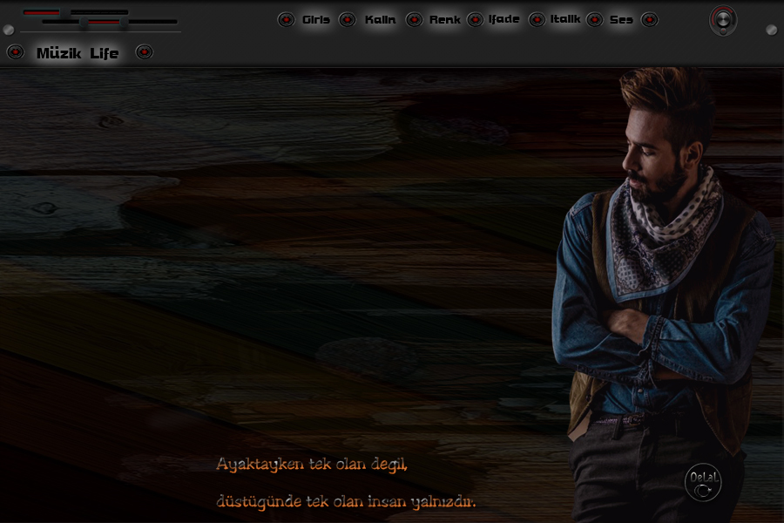Click the red LED icon left of Giris
This screenshot has height=523, width=784.
(x=286, y=20)
